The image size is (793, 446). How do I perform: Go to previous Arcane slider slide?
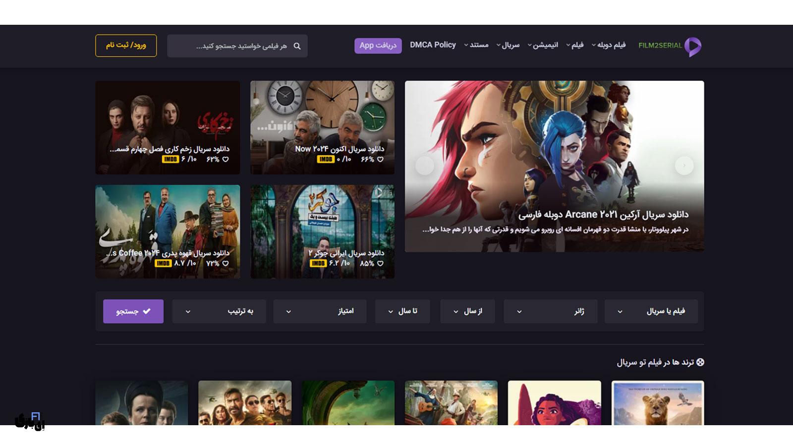(x=425, y=166)
